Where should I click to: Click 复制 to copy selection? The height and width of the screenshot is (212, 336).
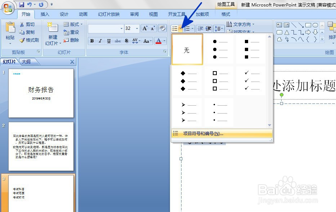pyautogui.click(x=27, y=32)
